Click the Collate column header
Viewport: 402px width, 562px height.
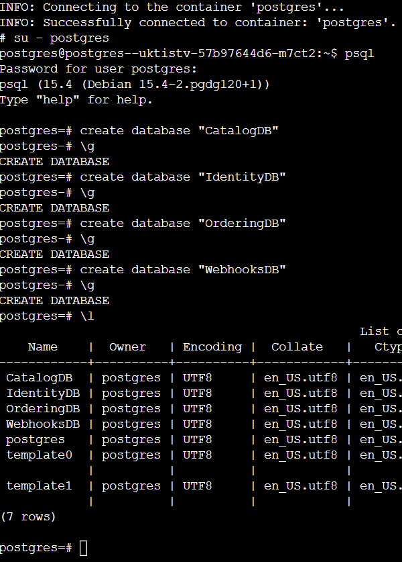coord(297,347)
